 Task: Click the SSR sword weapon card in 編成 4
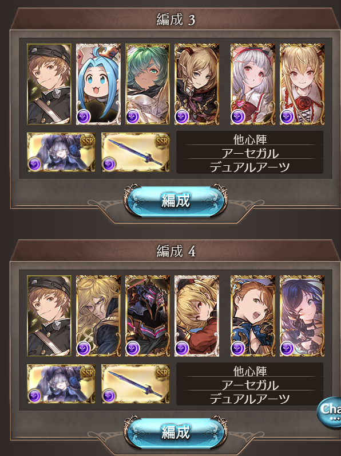[x=136, y=384]
